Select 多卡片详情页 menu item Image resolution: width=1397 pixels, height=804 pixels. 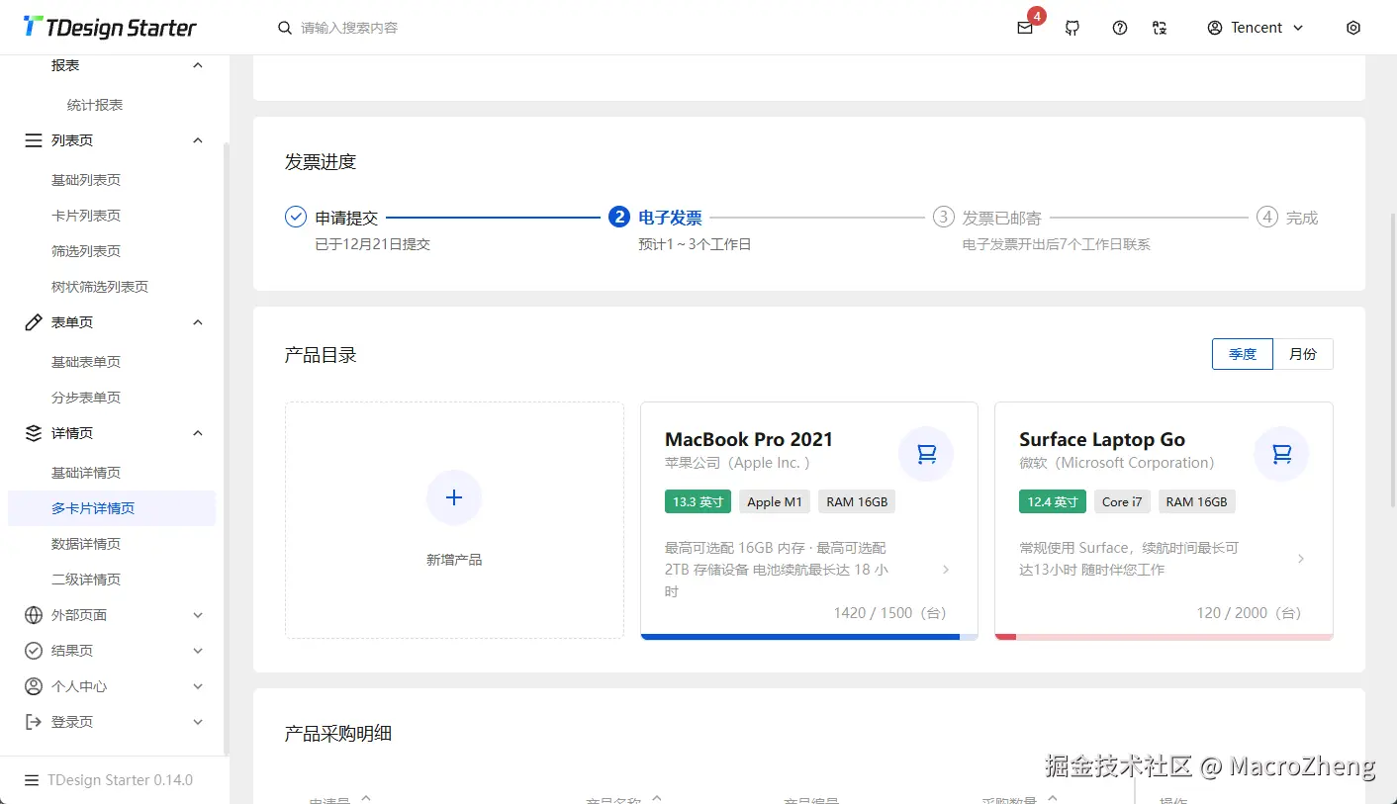coord(112,508)
